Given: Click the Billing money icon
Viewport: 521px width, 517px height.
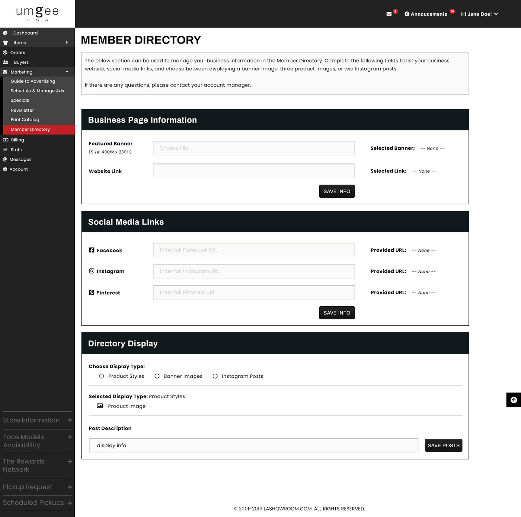Looking at the screenshot, I should pyautogui.click(x=6, y=140).
